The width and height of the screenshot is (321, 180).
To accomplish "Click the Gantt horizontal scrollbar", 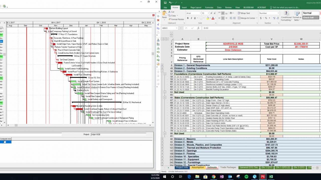I will 79,125.
